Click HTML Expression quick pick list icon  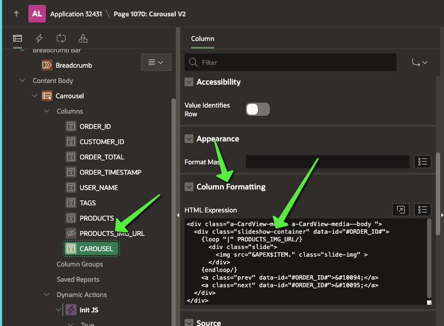[423, 210]
